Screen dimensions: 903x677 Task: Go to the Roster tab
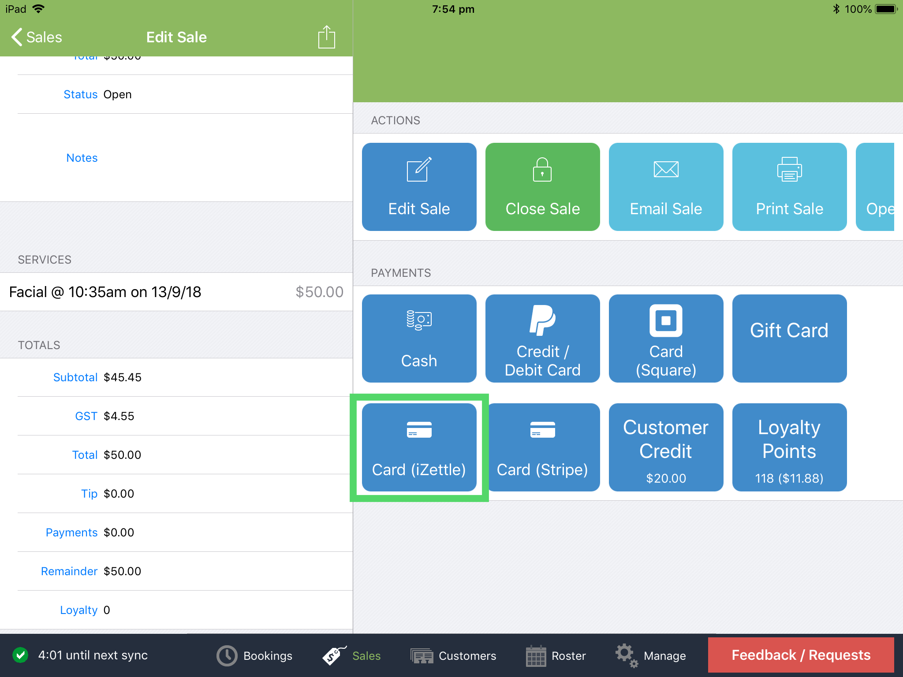pos(556,655)
